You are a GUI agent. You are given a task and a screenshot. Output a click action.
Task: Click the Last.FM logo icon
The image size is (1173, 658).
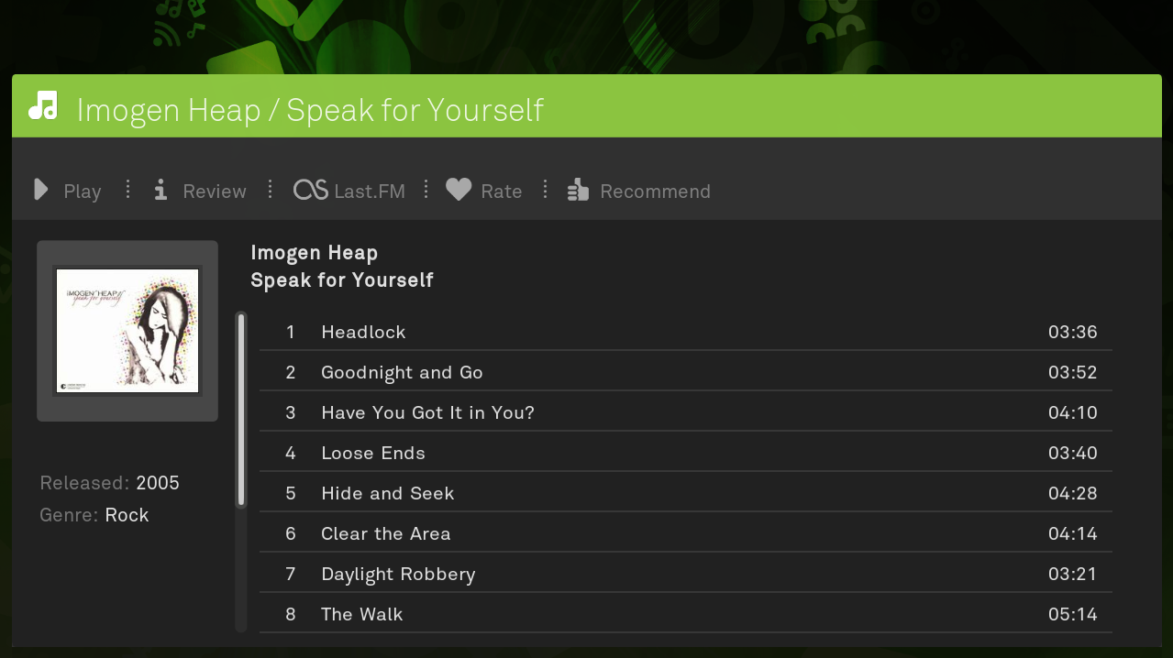tap(311, 190)
